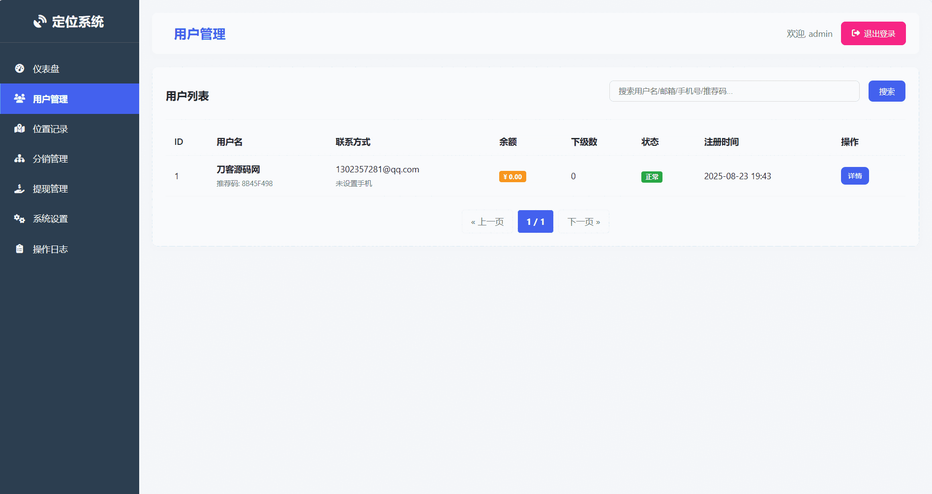932x494 pixels.
Task: Click the 位置记录 map marker icon
Action: coord(20,129)
